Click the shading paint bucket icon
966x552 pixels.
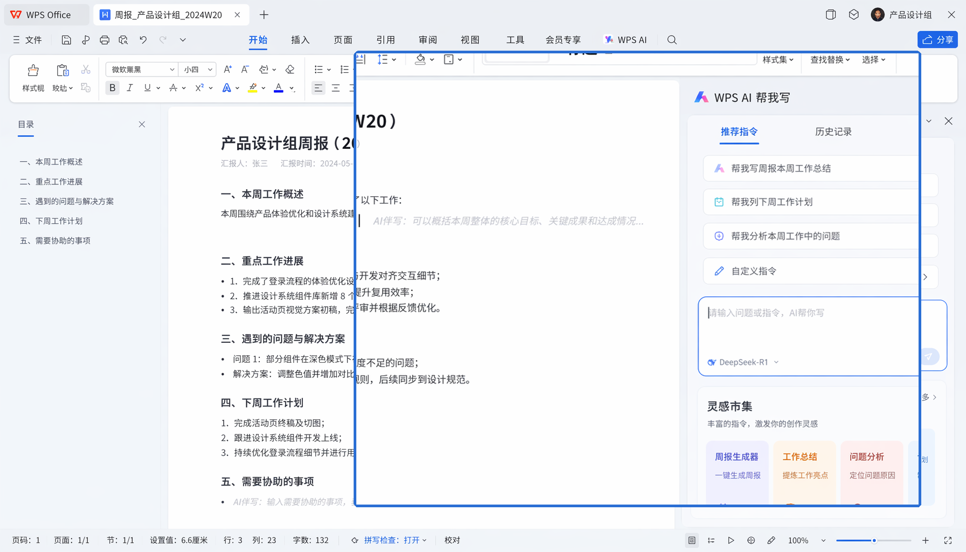(420, 59)
